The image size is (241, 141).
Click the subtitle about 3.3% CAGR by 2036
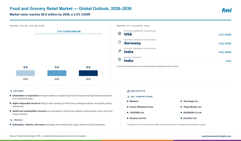tap(50, 14)
